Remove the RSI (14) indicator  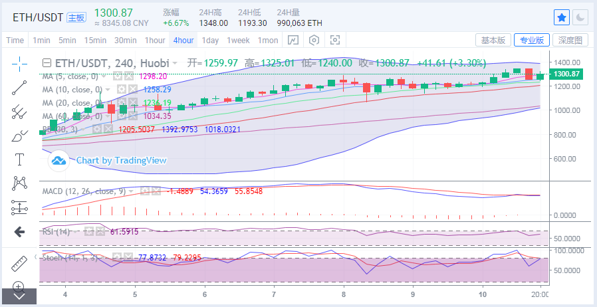100,231
